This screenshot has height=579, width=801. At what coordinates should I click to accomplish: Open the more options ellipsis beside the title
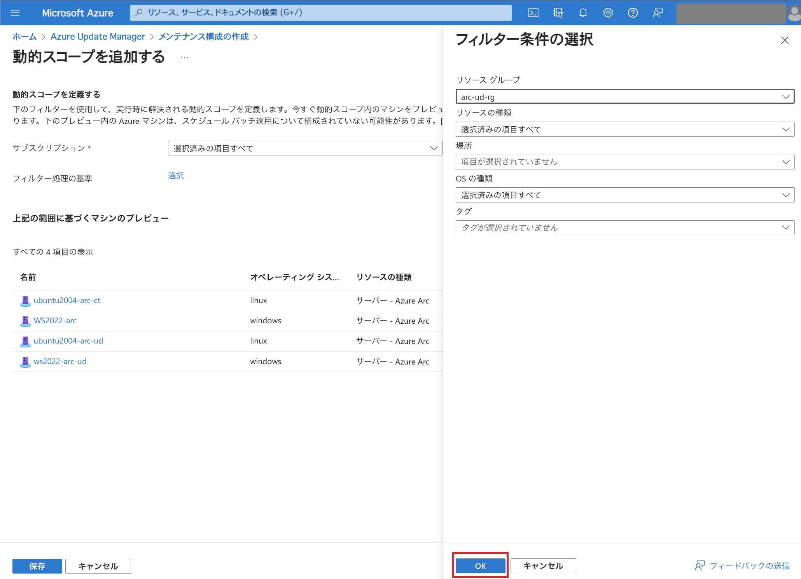click(x=184, y=58)
